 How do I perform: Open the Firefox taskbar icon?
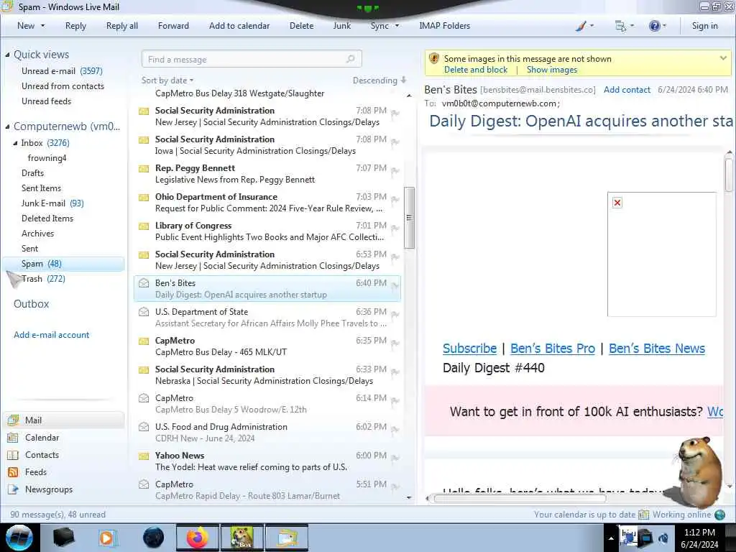[197, 538]
